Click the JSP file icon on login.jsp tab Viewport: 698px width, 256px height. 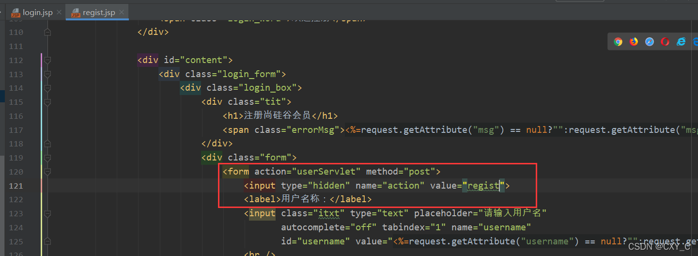point(16,13)
